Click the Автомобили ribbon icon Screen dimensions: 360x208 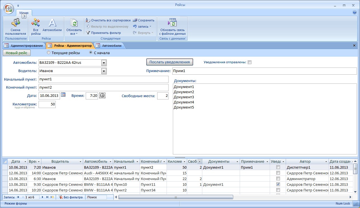[52, 23]
